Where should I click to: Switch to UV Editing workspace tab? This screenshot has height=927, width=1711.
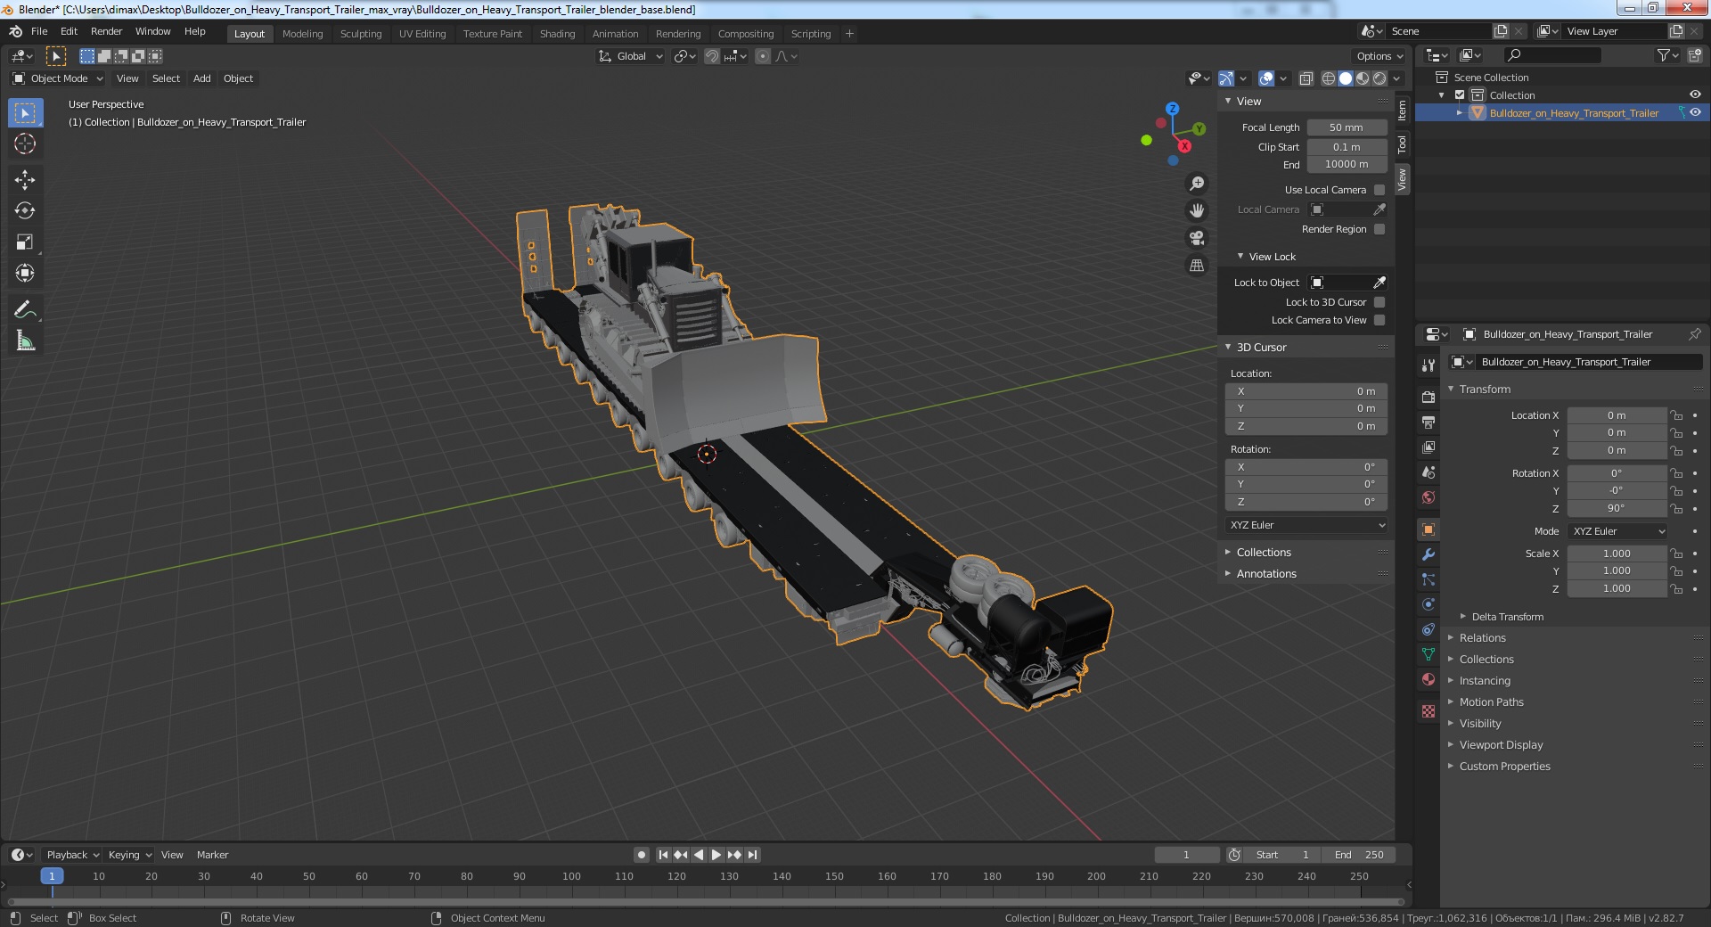tap(422, 34)
